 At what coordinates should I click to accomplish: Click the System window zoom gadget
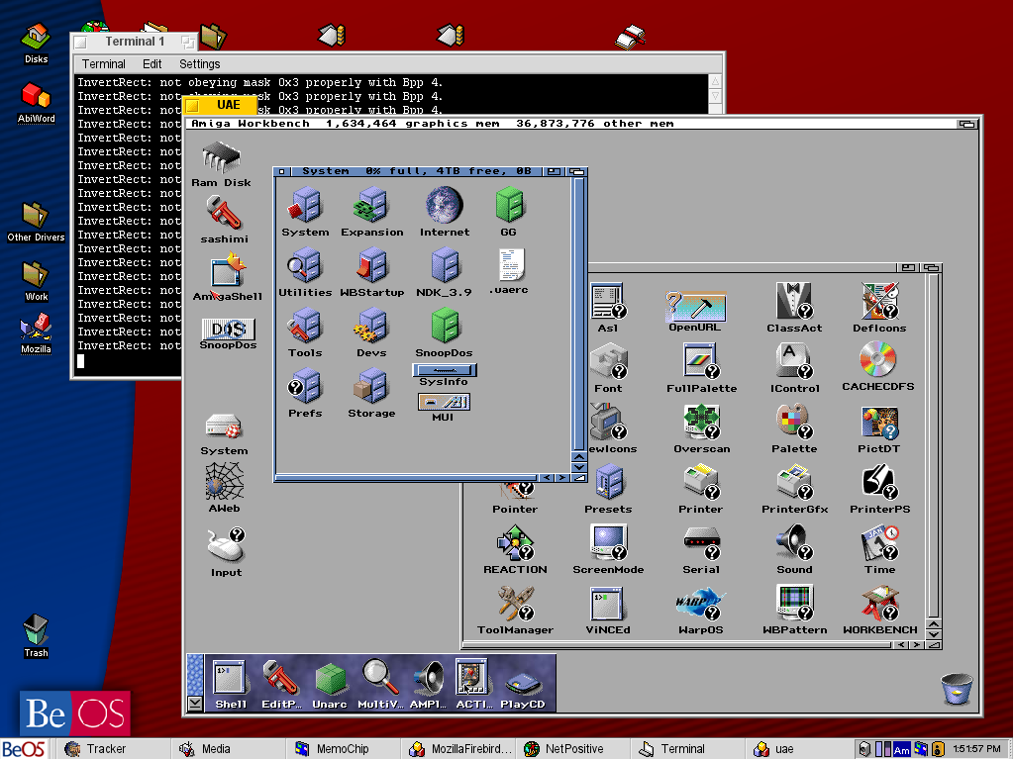pos(554,171)
